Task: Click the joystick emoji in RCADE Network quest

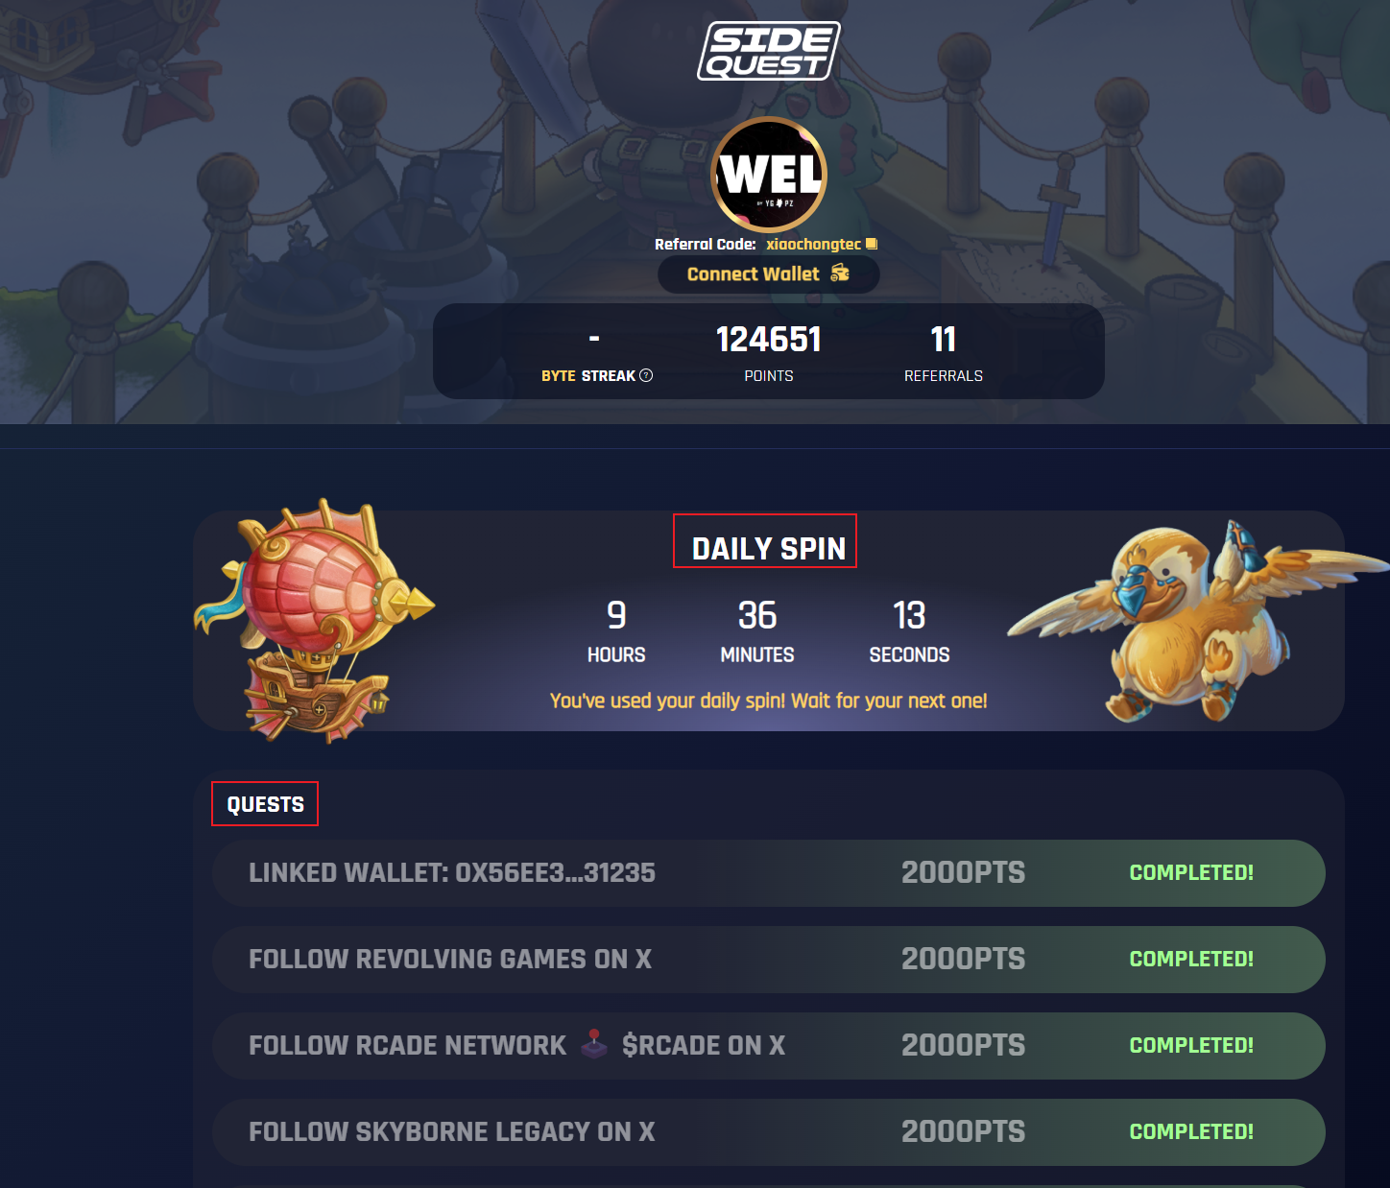Action: [x=594, y=1044]
